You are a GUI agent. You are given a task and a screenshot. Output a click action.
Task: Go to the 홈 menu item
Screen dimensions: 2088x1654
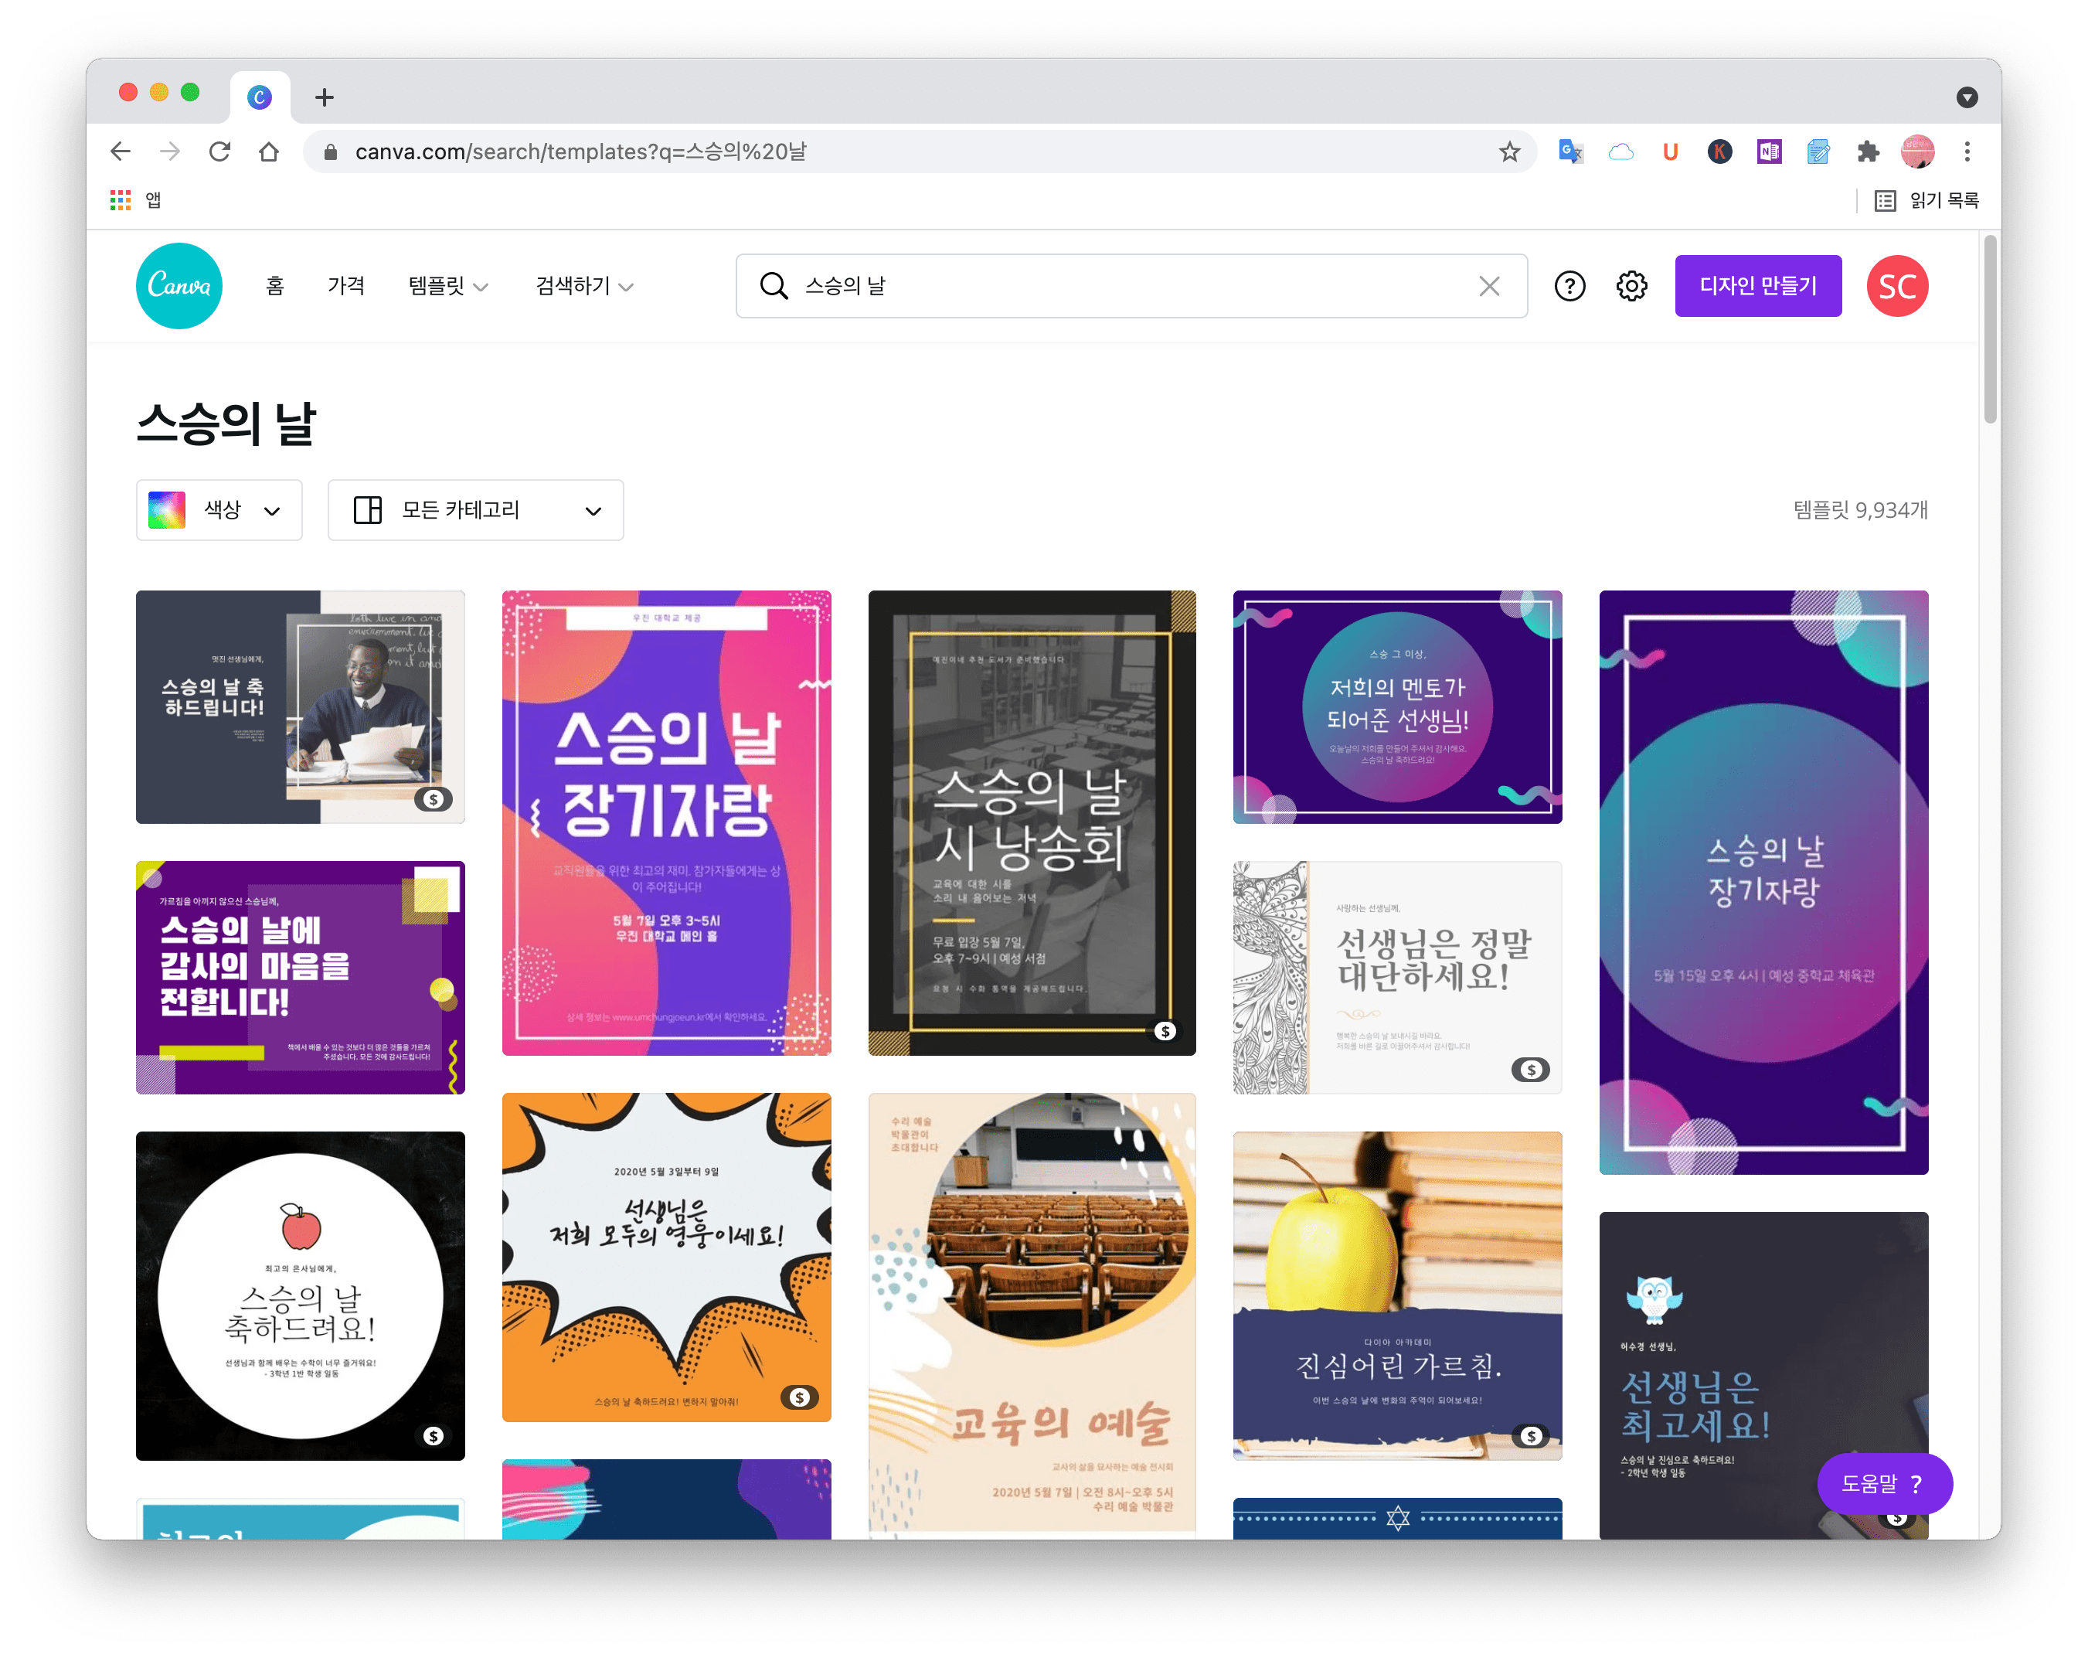pos(275,286)
